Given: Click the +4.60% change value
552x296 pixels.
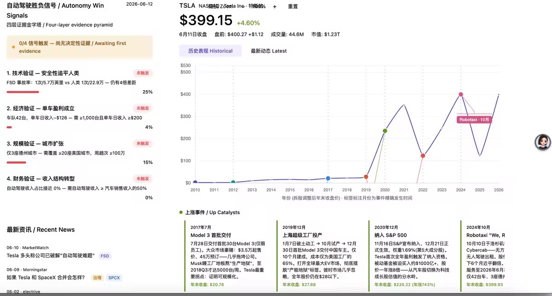Looking at the screenshot, I should (248, 23).
